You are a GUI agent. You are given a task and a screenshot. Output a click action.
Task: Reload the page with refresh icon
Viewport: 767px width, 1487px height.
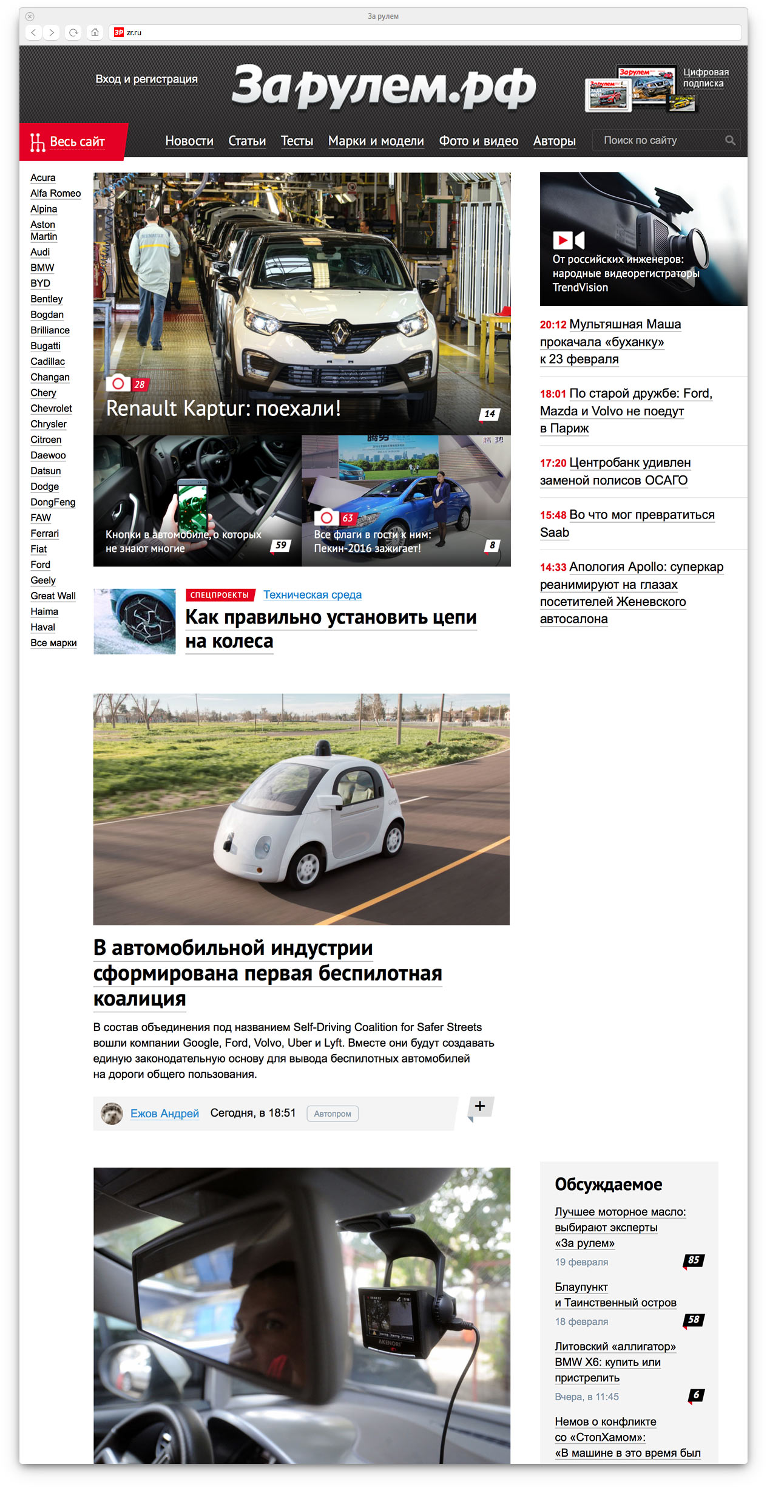[x=73, y=33]
